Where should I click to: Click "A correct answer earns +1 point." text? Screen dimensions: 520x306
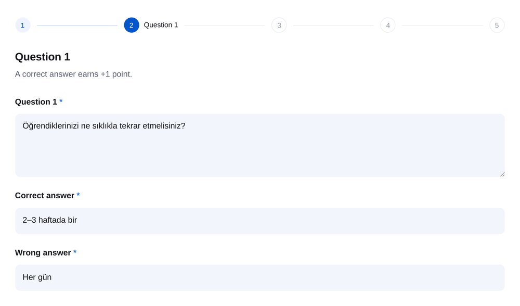click(x=73, y=74)
